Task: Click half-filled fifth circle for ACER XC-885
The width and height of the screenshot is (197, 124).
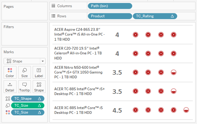Action: pos(186,110)
